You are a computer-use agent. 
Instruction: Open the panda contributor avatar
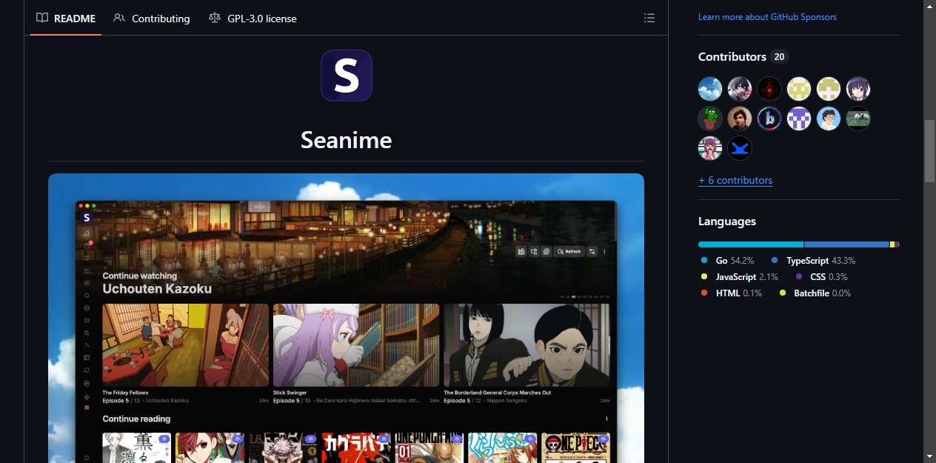click(x=858, y=119)
